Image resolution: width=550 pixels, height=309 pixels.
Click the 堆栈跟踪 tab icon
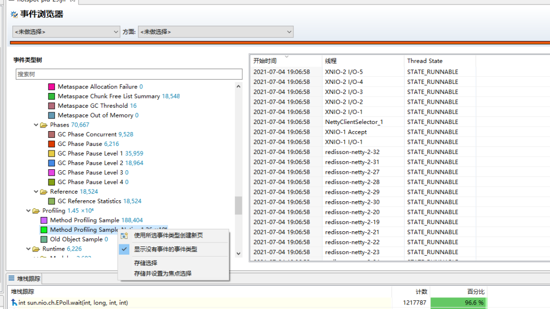click(12, 278)
